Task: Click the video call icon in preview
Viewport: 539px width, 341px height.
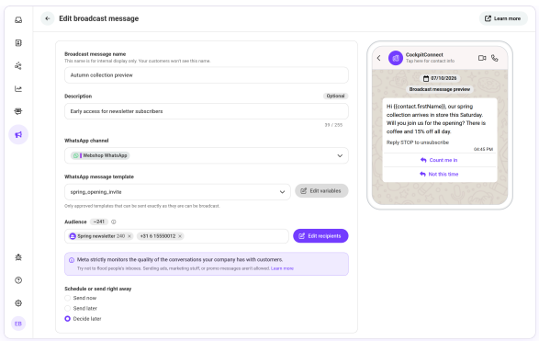Action: tap(482, 58)
